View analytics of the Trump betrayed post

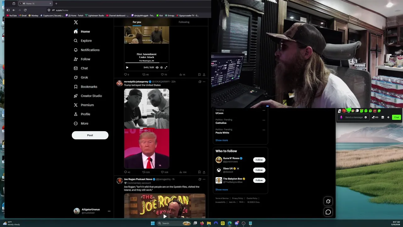183,172
